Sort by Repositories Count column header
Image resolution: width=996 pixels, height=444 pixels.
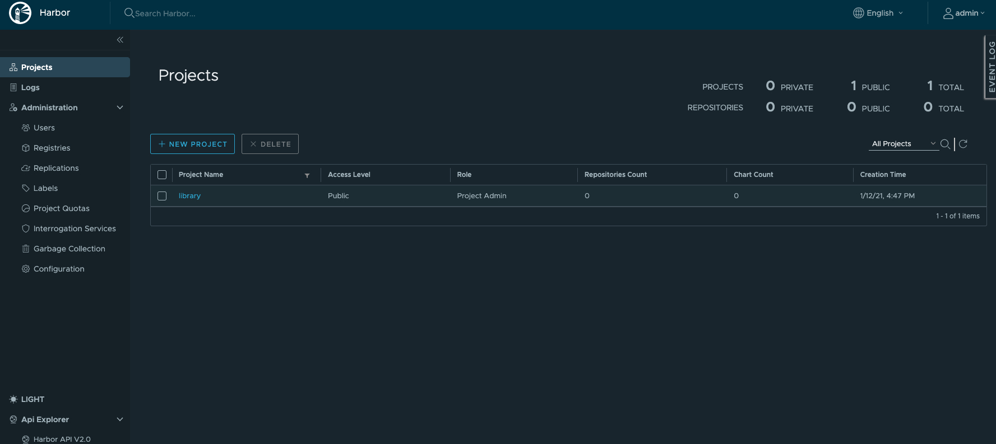coord(615,175)
